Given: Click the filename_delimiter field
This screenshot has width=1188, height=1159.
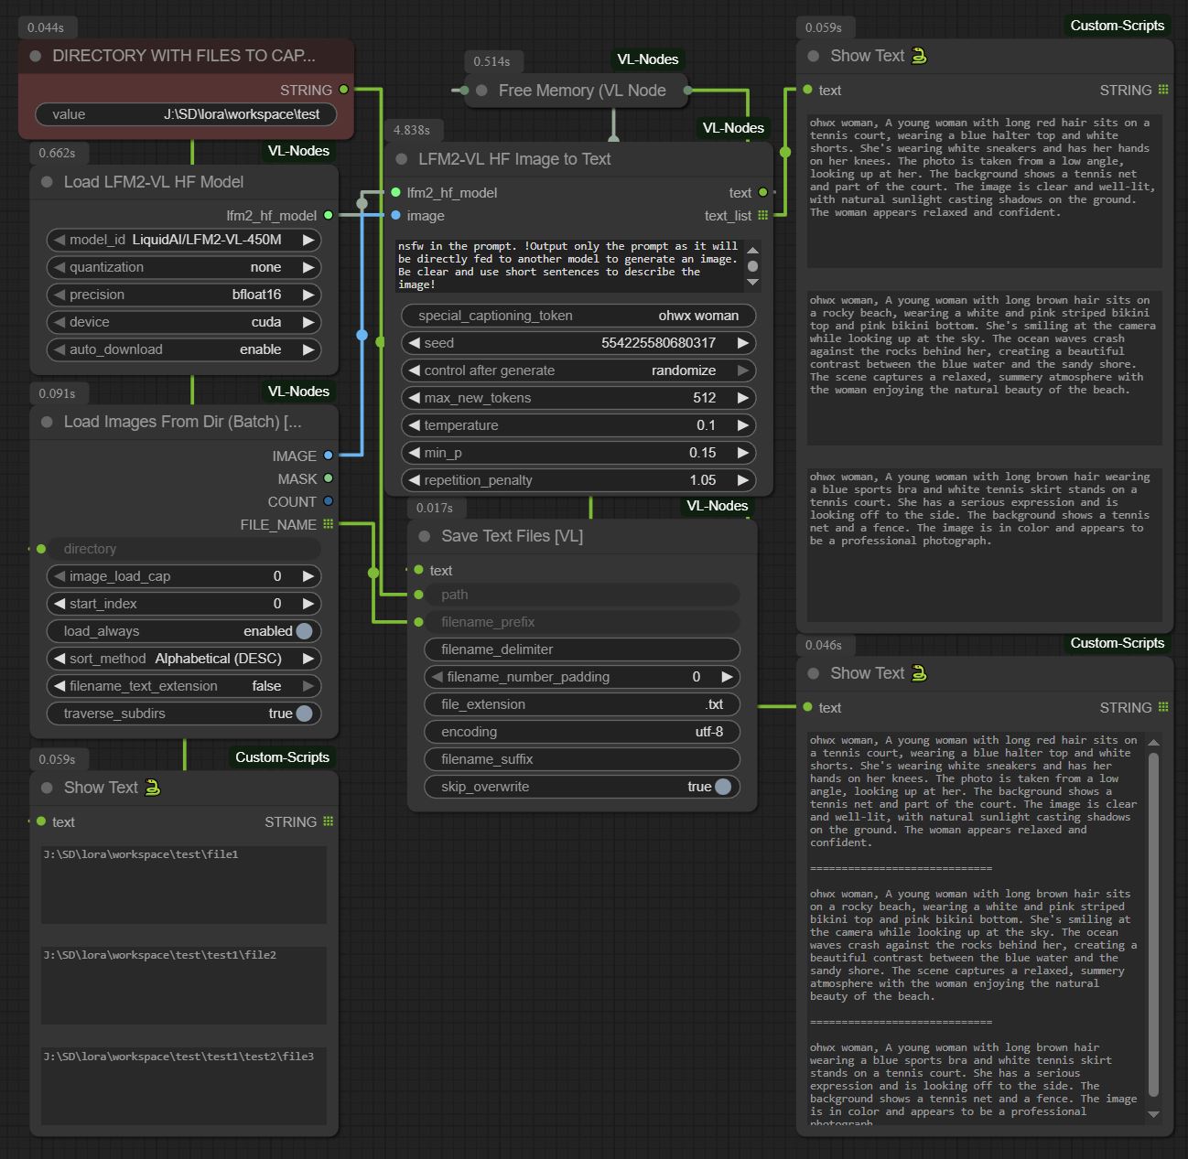Looking at the screenshot, I should 582,649.
